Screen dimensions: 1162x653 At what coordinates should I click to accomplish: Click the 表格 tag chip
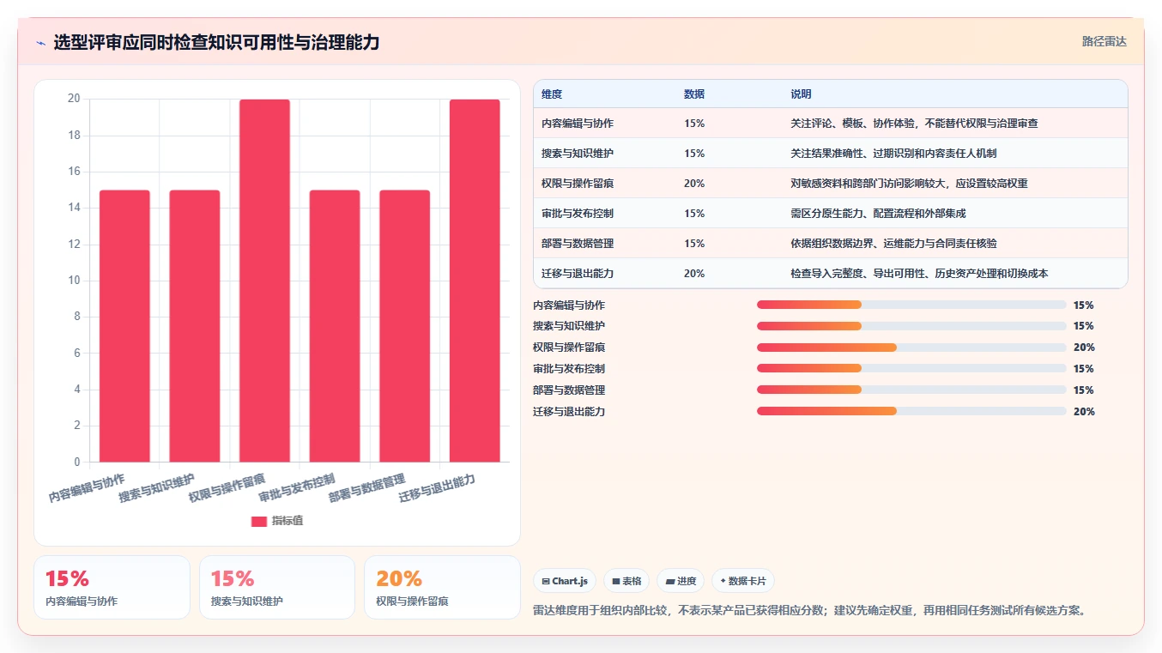click(x=626, y=581)
